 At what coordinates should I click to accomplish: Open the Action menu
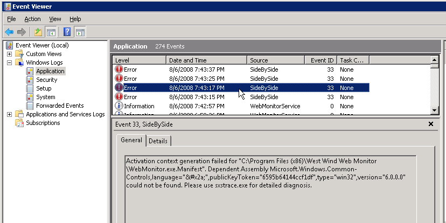click(32, 19)
